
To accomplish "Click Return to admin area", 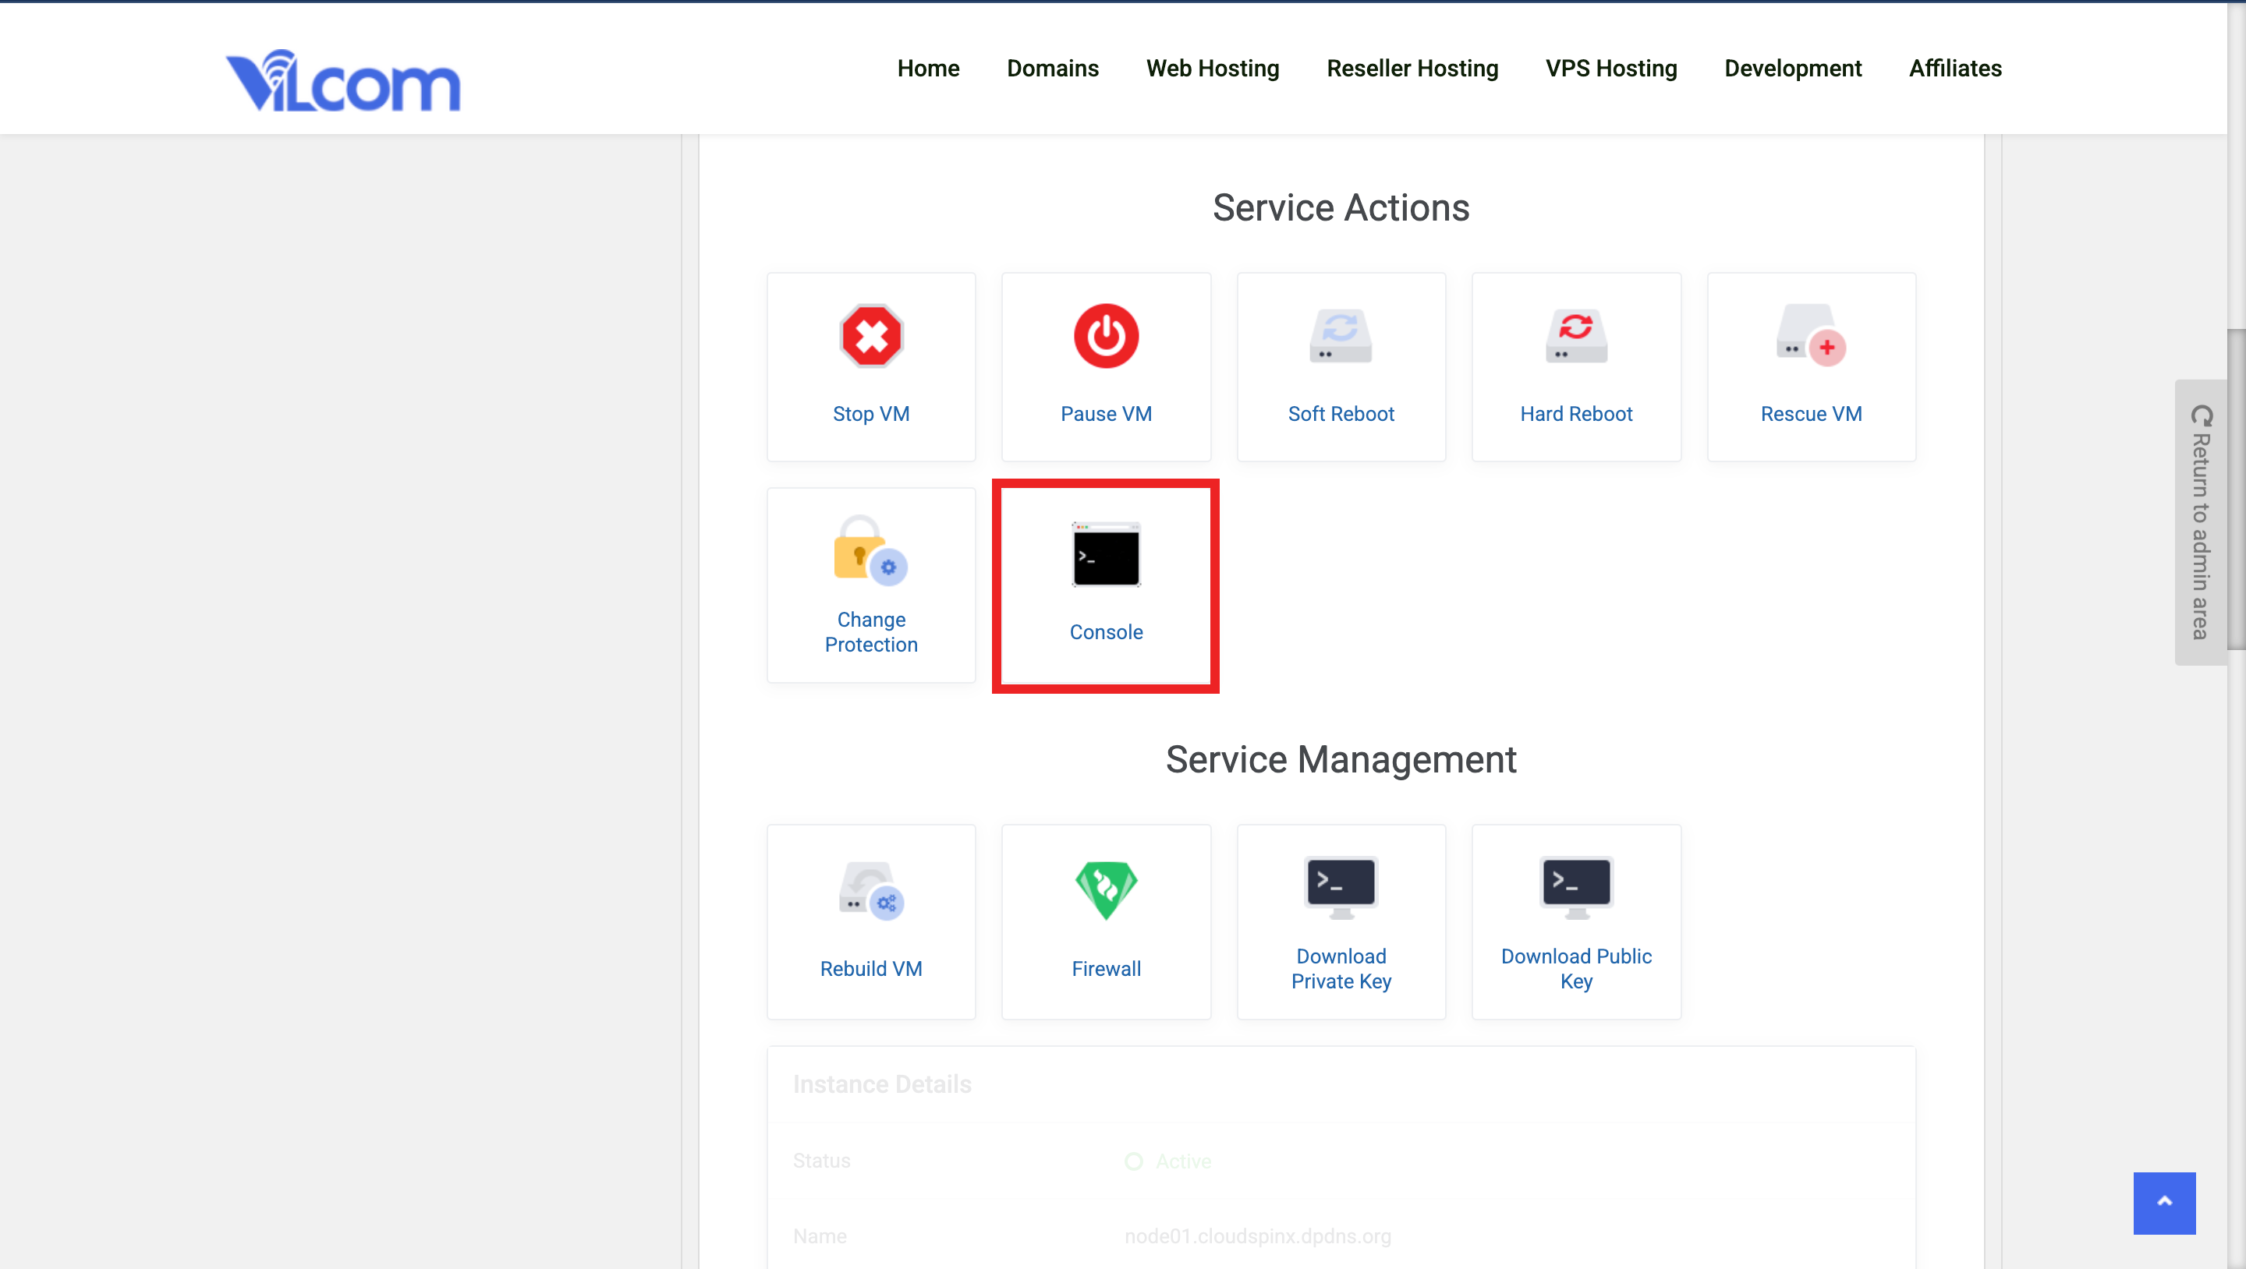I will pos(2203,523).
